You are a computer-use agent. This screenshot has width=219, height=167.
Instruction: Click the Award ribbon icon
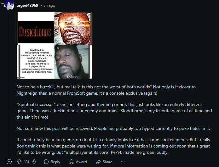[72, 162]
